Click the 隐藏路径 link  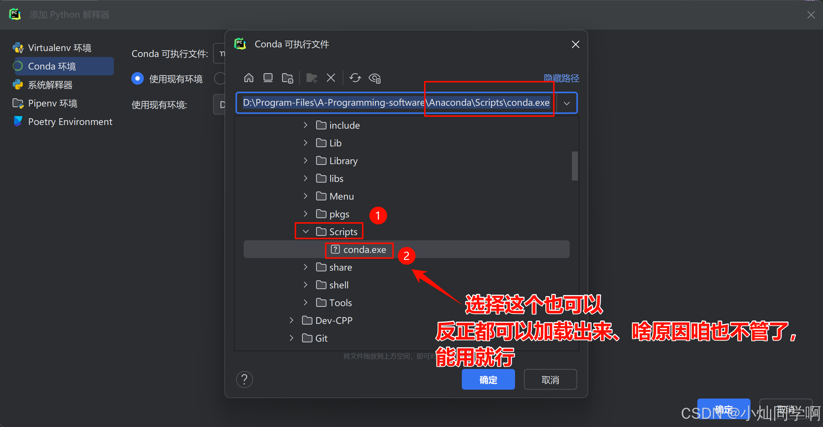[x=561, y=78]
